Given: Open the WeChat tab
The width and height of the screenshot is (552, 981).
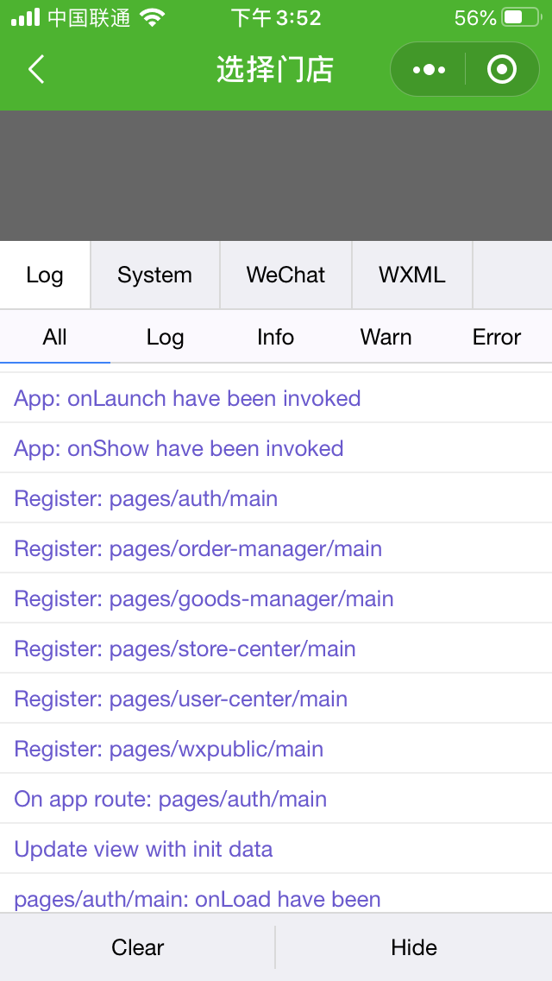Looking at the screenshot, I should (x=285, y=275).
